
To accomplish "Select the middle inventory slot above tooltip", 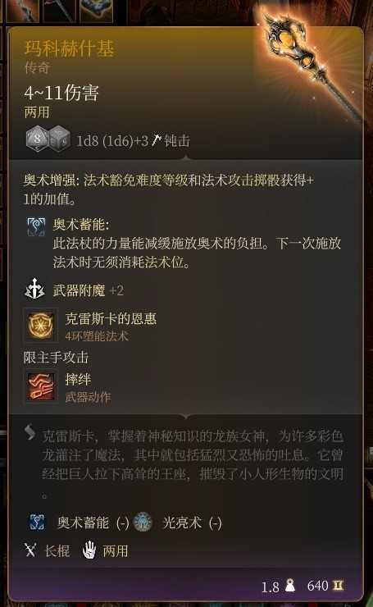I will pos(59,11).
